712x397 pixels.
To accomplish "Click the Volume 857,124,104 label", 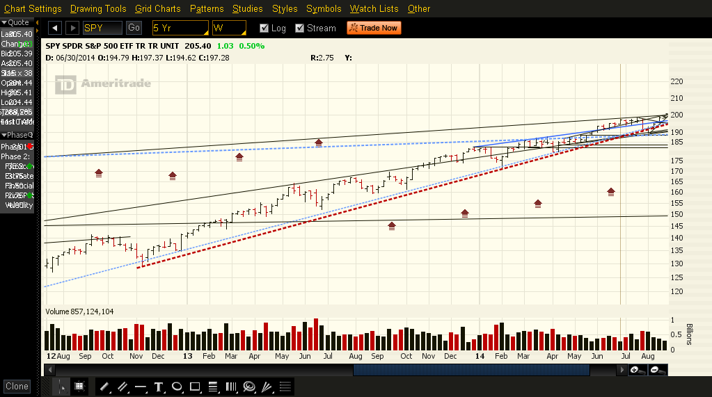I will (x=79, y=311).
